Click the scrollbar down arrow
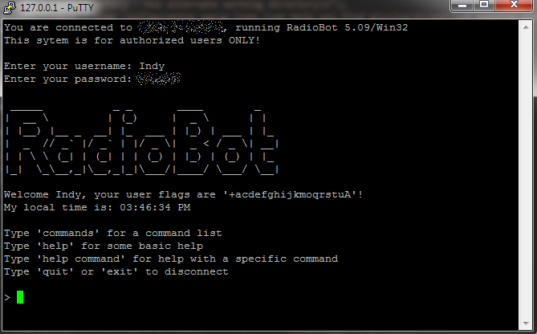This screenshot has width=537, height=334. click(x=526, y=324)
